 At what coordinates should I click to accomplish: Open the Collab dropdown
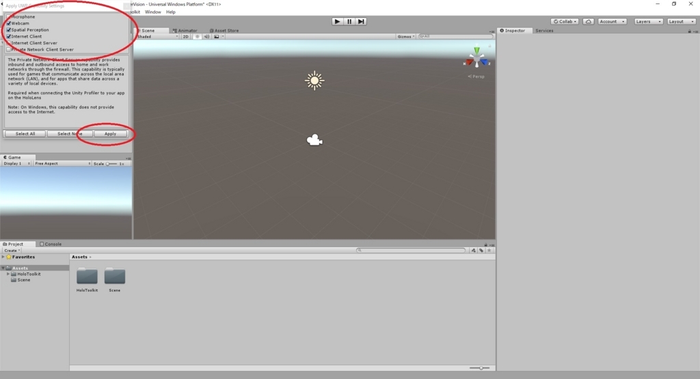click(565, 21)
